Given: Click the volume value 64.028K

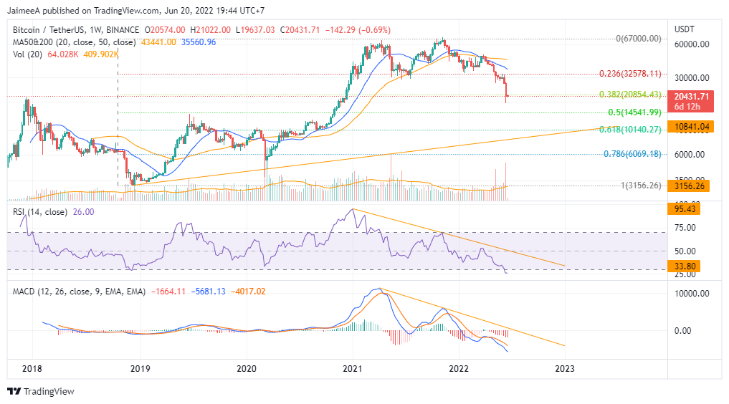Looking at the screenshot, I should click(x=63, y=54).
